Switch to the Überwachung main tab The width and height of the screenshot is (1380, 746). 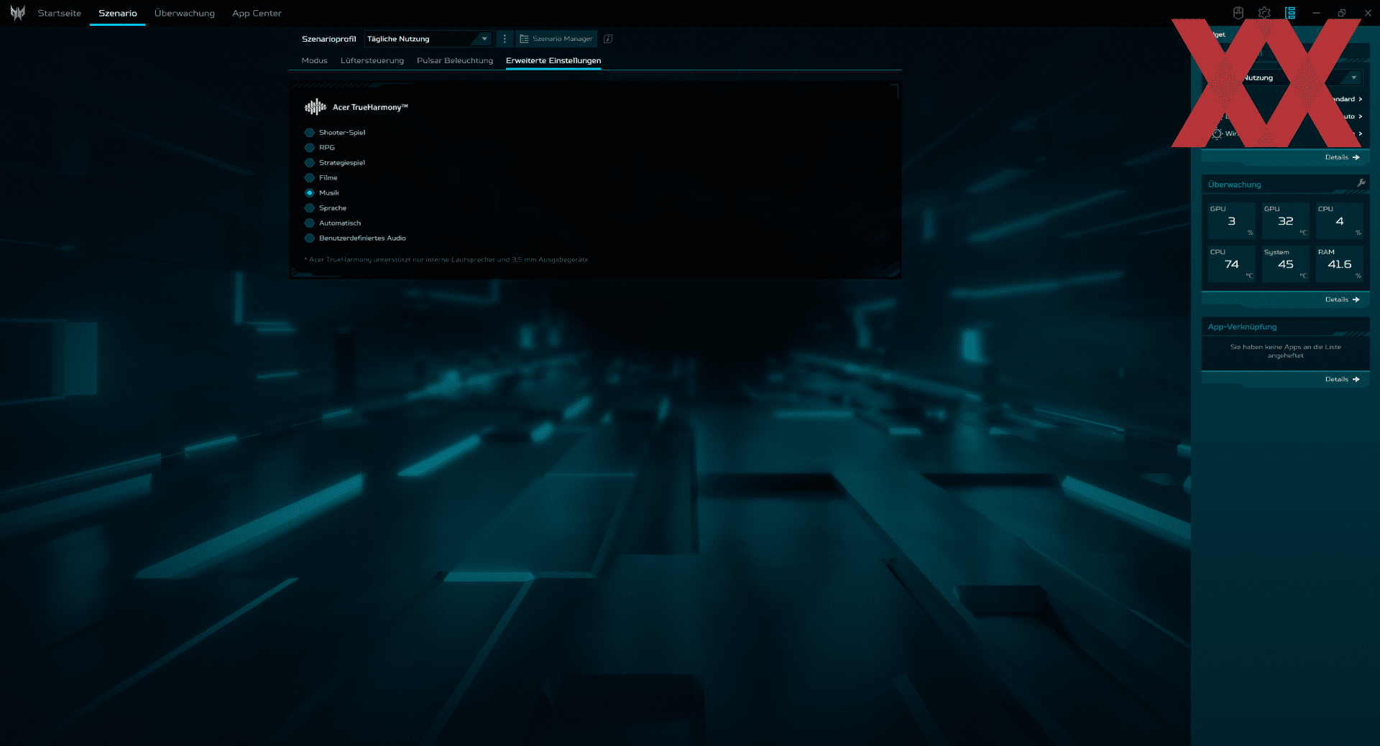tap(185, 13)
